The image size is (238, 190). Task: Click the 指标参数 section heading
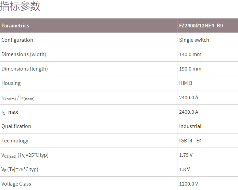20,6
